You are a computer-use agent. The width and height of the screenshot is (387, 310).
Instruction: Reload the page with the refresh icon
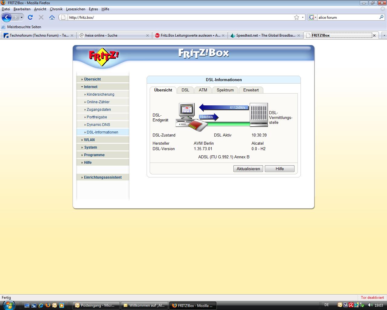click(x=30, y=17)
